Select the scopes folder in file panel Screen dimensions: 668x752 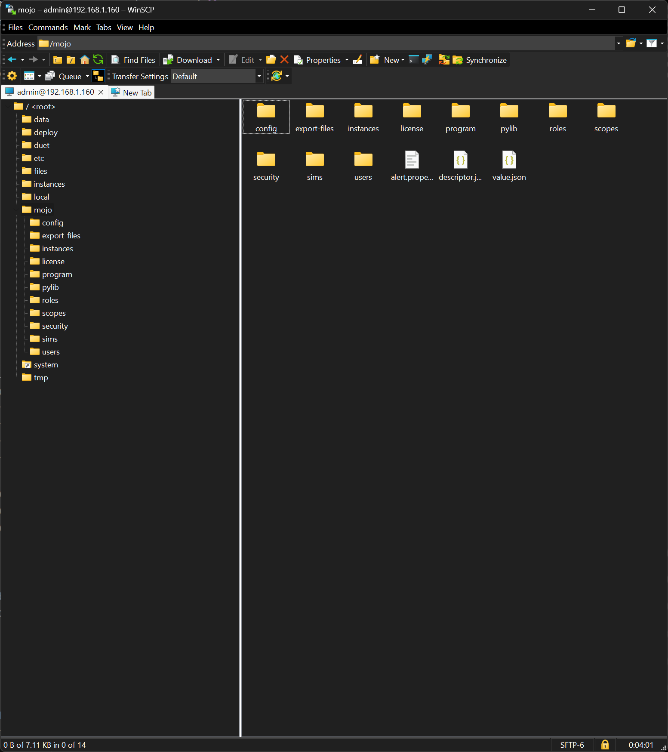pos(606,117)
